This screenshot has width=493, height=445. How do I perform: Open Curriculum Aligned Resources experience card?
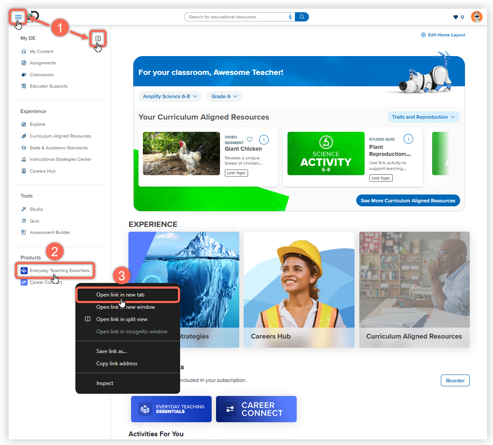tap(415, 290)
